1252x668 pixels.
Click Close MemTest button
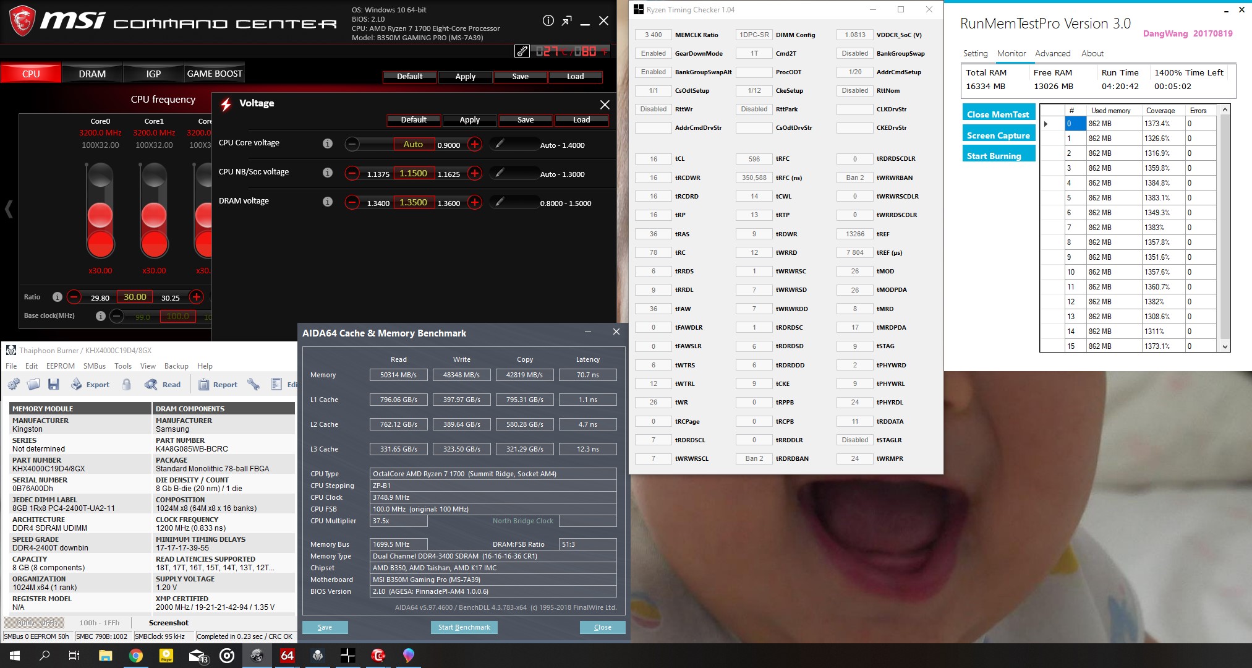coord(999,114)
